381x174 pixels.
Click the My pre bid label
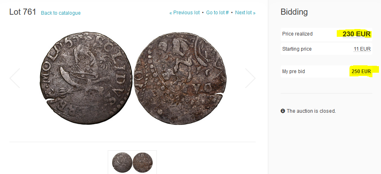point(293,71)
